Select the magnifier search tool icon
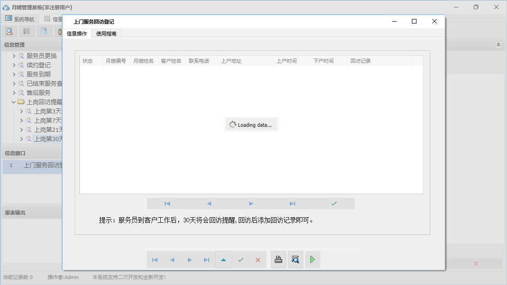The height and width of the screenshot is (285, 507). pyautogui.click(x=9, y=31)
